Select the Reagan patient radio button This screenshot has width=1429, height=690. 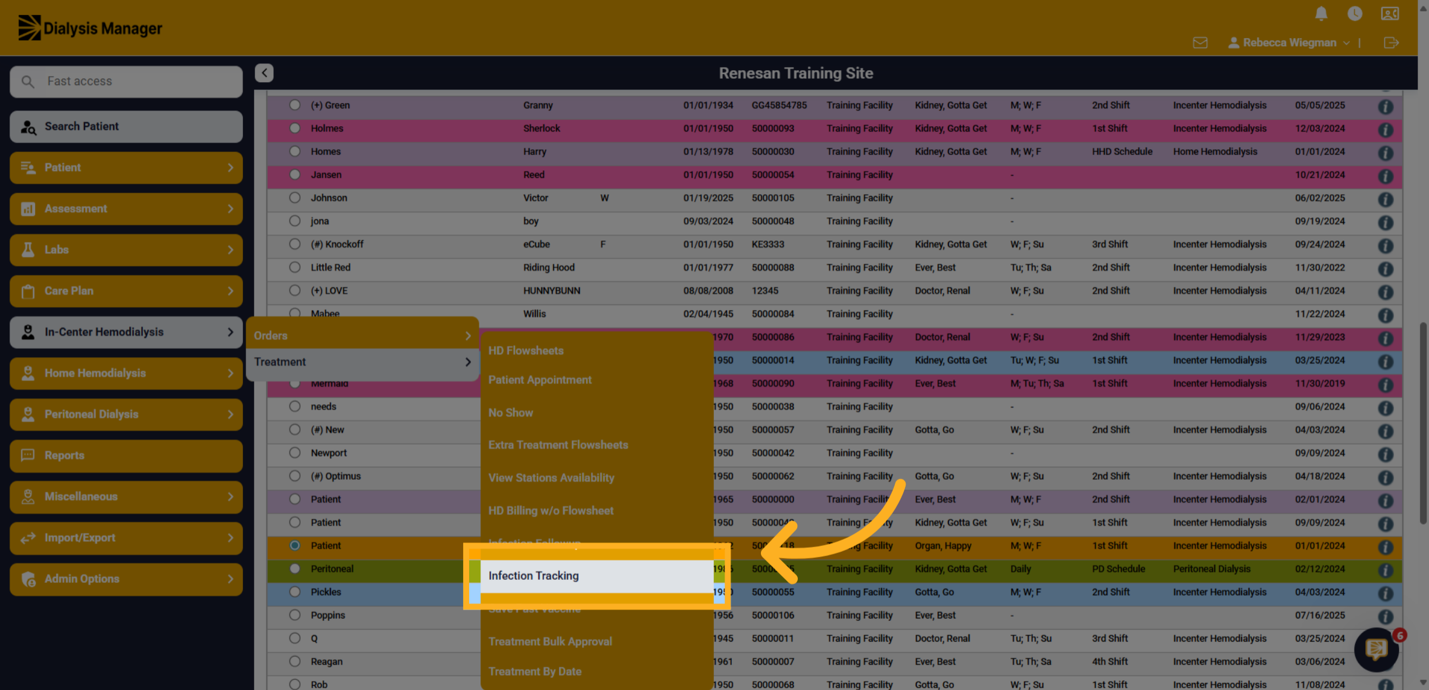point(295,661)
